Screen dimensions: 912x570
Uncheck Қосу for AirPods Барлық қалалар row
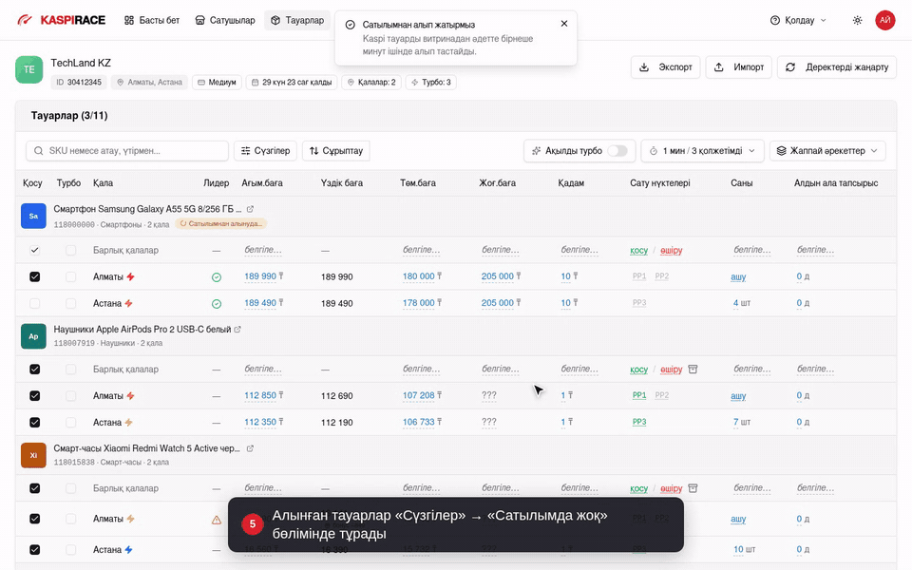point(35,370)
